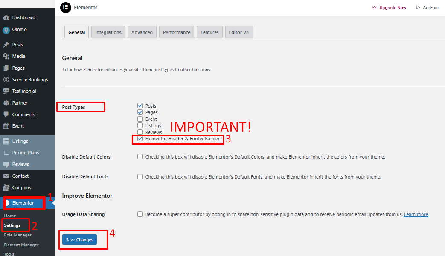Switch to the Integrations tab
The width and height of the screenshot is (445, 256).
click(x=108, y=32)
